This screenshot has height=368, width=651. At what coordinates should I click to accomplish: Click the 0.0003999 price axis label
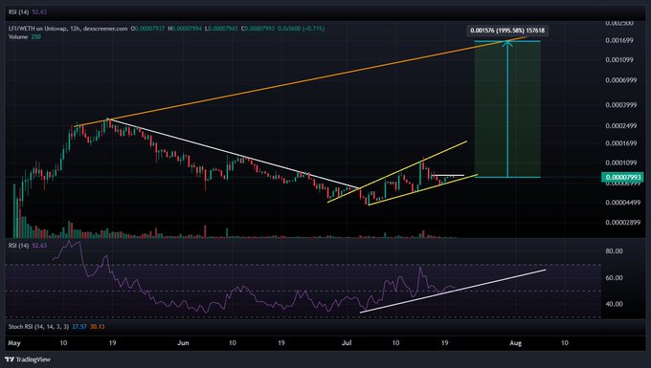620,105
